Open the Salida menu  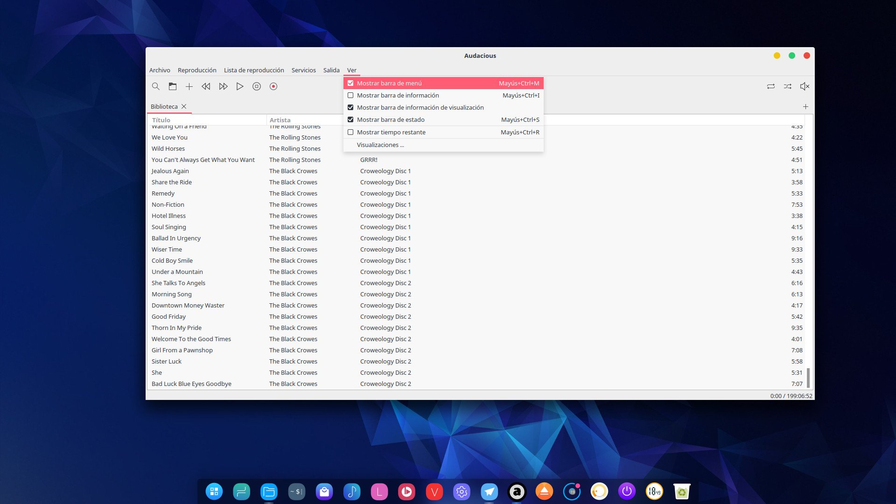331,70
